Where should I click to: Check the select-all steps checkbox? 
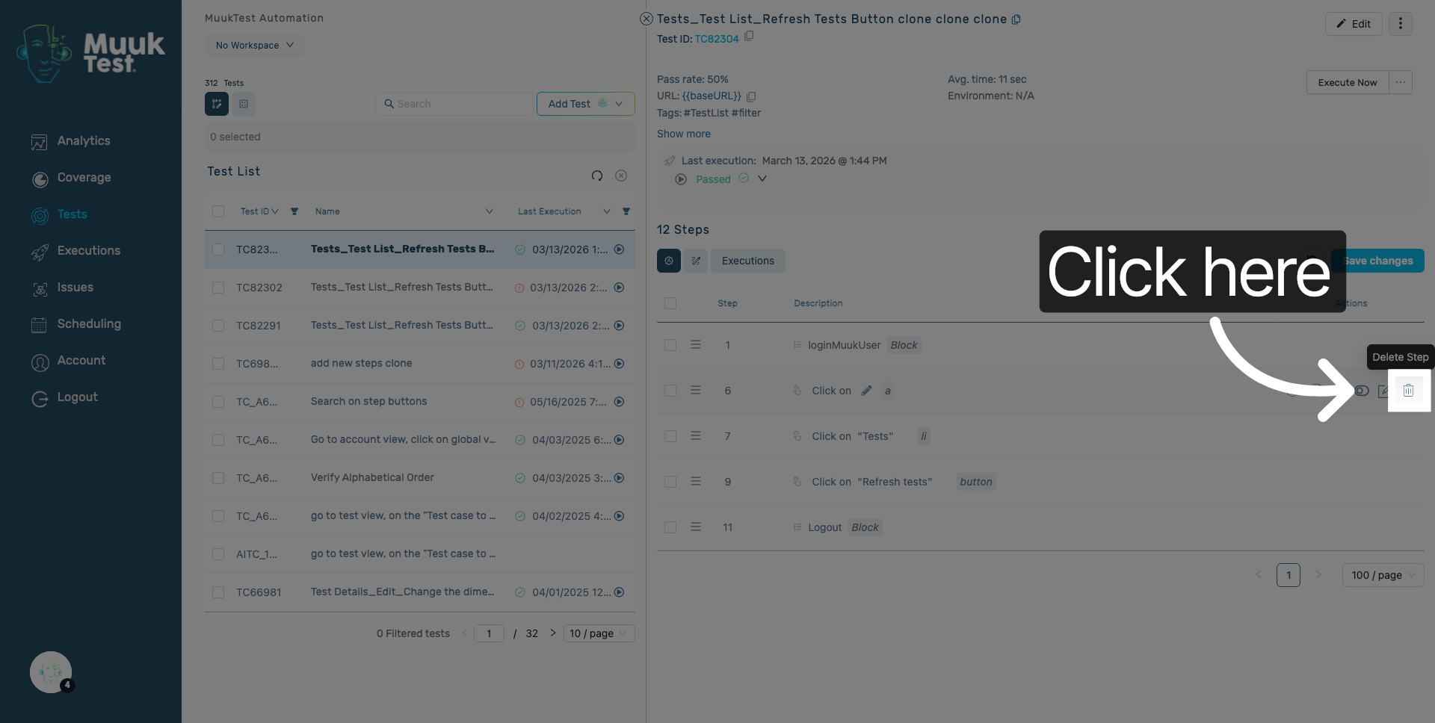coord(670,303)
